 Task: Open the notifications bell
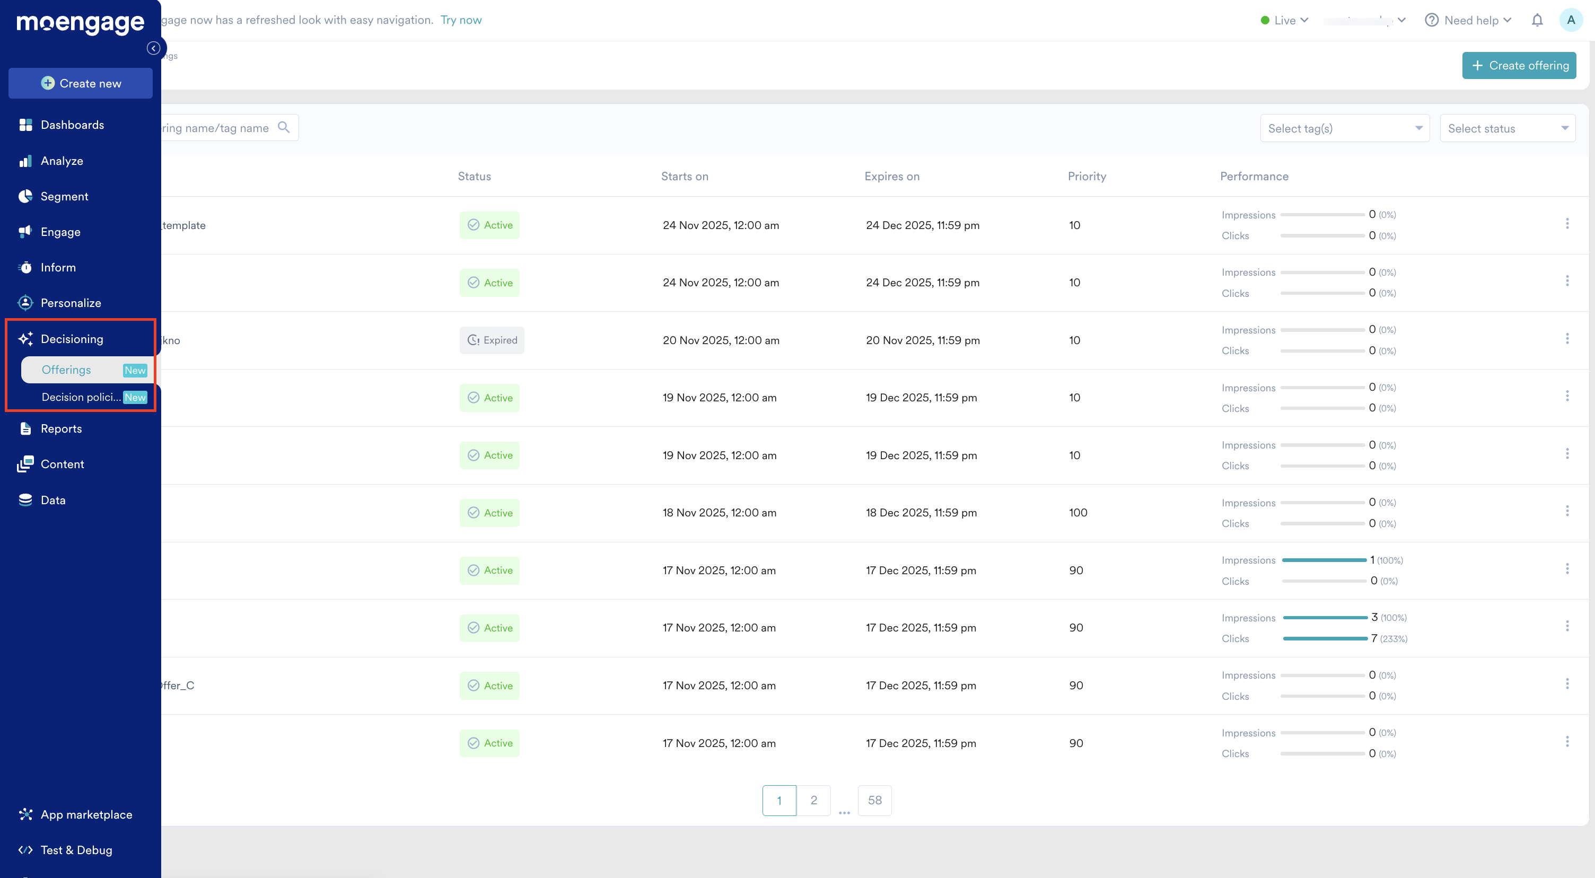[1537, 21]
